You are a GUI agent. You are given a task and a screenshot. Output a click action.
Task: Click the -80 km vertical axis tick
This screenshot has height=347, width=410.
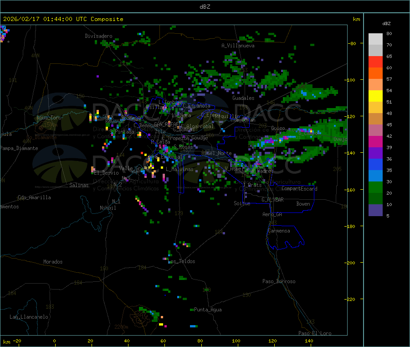(352, 43)
